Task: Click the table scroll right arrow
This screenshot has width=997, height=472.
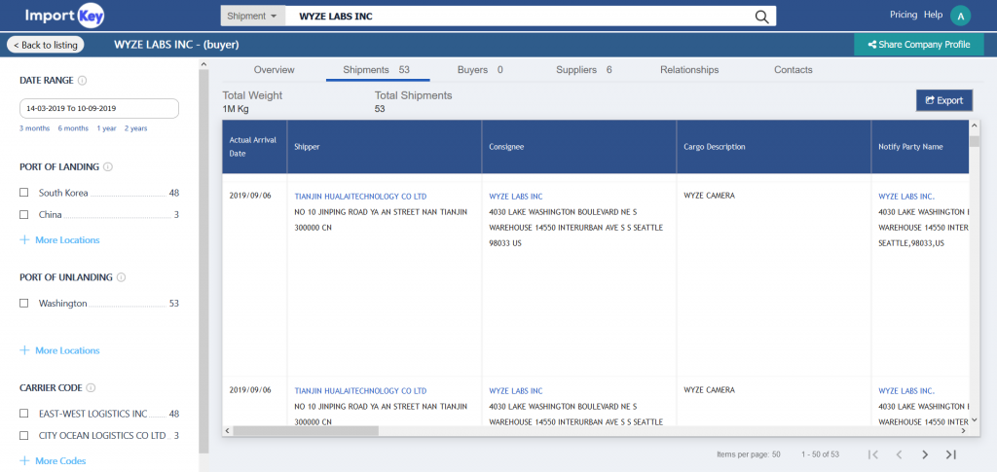Action: point(963,431)
